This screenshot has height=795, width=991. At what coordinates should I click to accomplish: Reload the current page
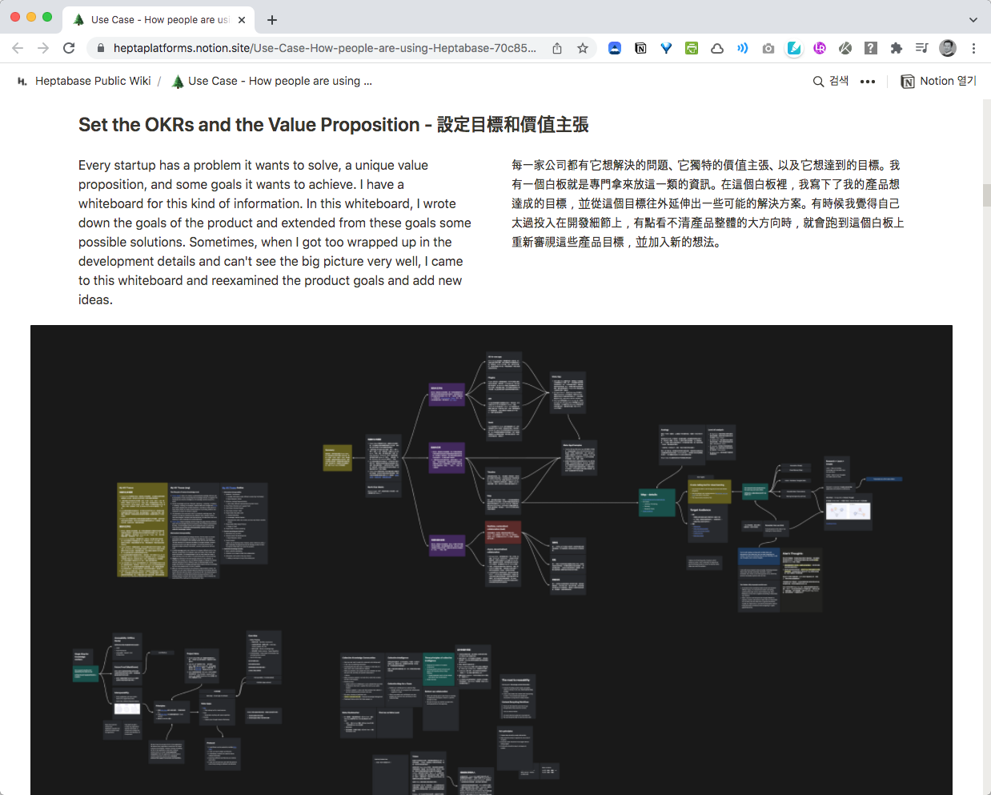(x=69, y=48)
